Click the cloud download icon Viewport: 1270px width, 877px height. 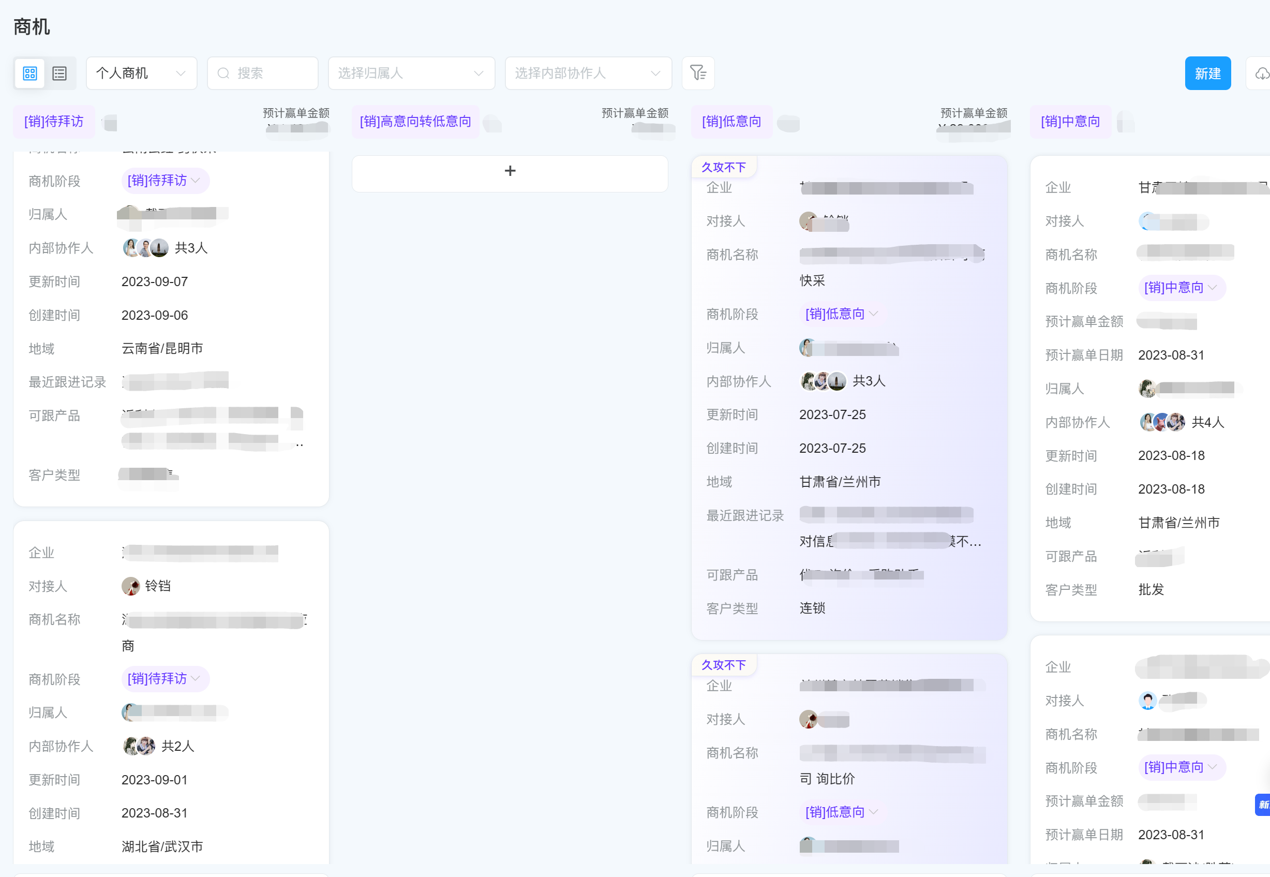[x=1261, y=73]
